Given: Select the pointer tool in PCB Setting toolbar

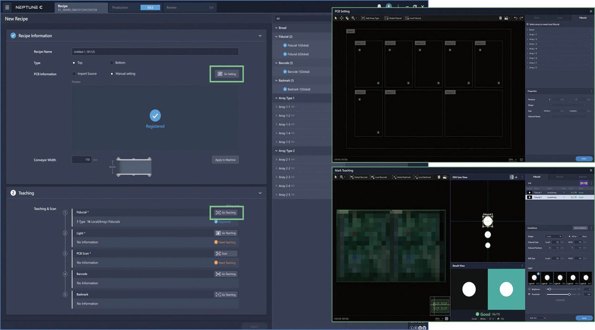Looking at the screenshot, I should point(336,18).
